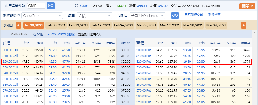This screenshot has width=258, height=105.
Task: Click the refresh icon next to GME
Action: click(x=76, y=6)
